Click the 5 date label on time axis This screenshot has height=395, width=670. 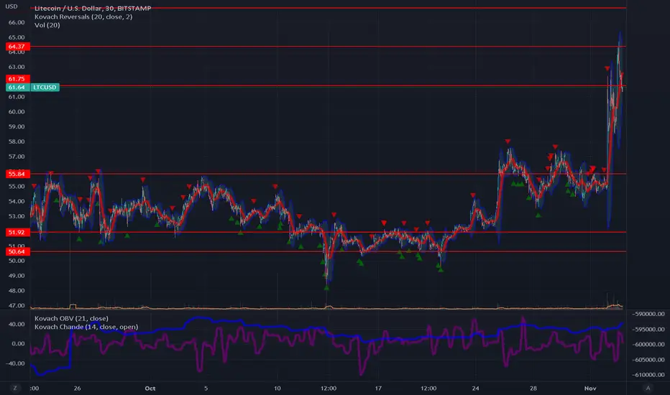(x=206, y=388)
